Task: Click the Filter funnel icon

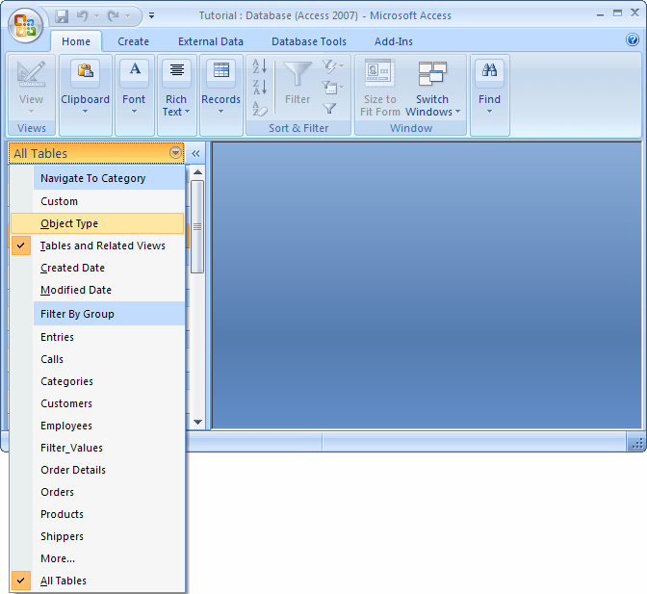Action: coord(298,74)
